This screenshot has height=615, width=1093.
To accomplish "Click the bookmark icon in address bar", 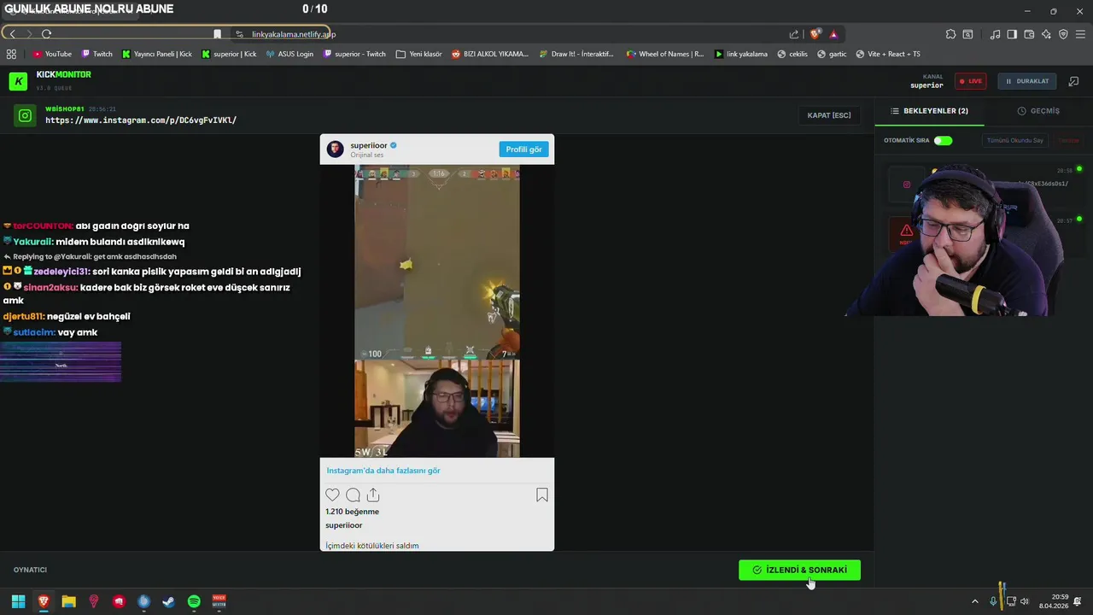I will point(217,34).
